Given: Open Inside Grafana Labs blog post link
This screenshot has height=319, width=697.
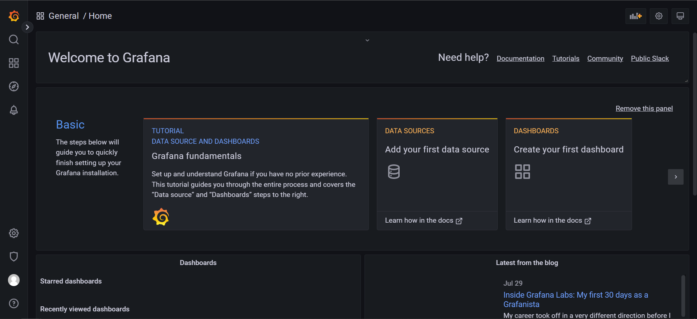Looking at the screenshot, I should pos(576,299).
